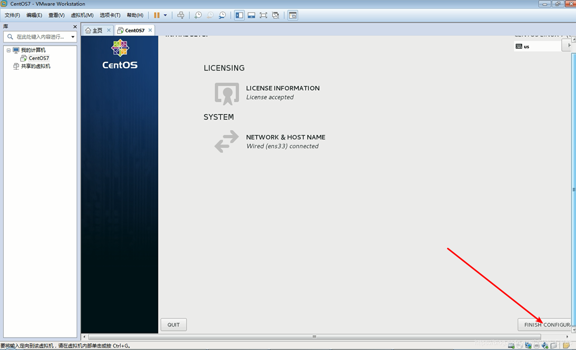Toggle the thumbnail bar view
This screenshot has height=350, width=576.
click(x=251, y=15)
